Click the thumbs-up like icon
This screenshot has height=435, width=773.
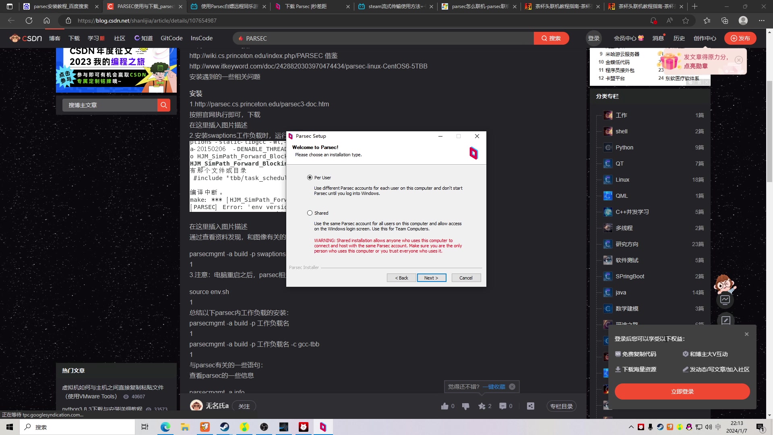pyautogui.click(x=444, y=406)
